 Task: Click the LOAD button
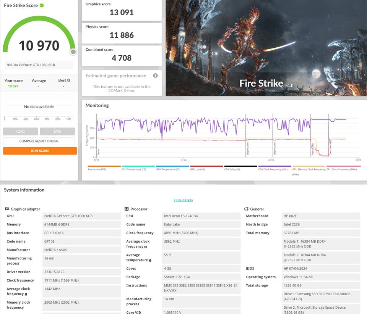pos(21,132)
